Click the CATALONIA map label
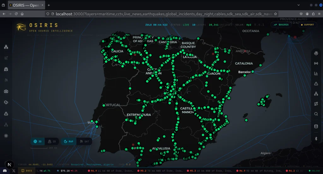This screenshot has width=323, height=174. [244, 63]
